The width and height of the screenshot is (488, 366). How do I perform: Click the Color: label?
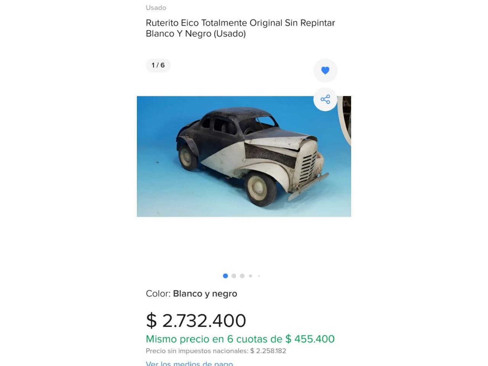(x=158, y=294)
